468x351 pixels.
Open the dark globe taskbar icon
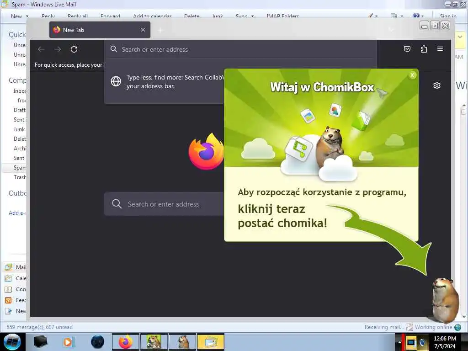point(98,342)
